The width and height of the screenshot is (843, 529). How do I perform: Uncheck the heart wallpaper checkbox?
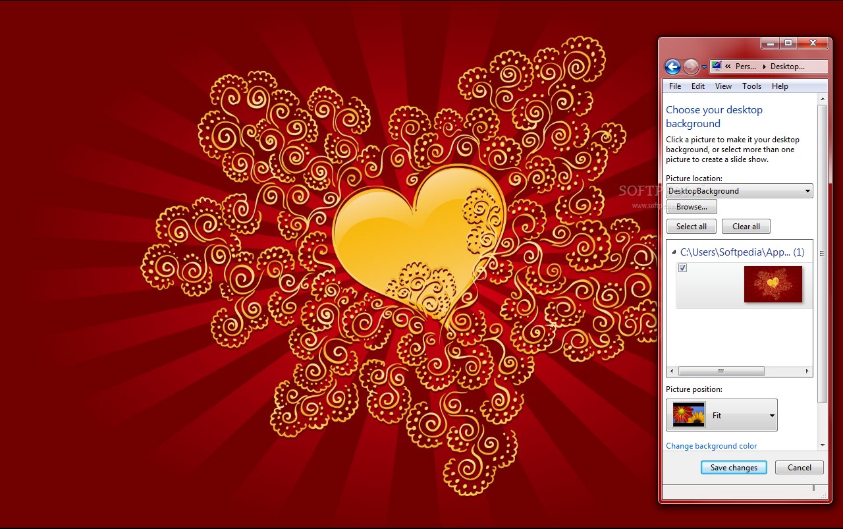point(683,267)
